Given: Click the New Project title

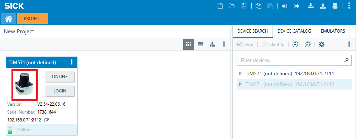Looking at the screenshot, I should (19, 32).
